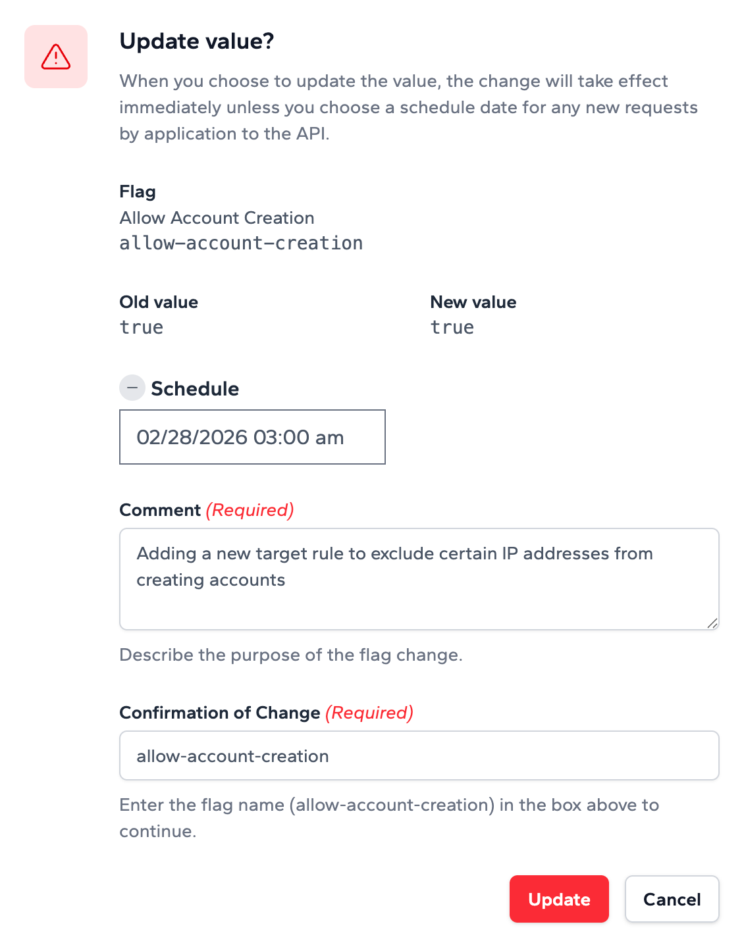Click the red warning triangle icon
744x945 pixels.
click(55, 57)
